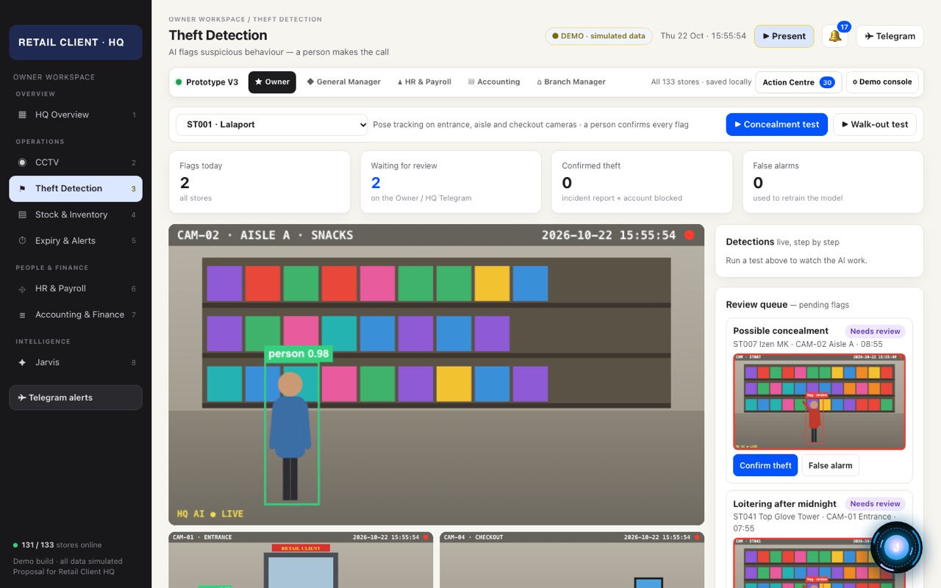Click the Expiry & Alerts clock icon
Image resolution: width=941 pixels, height=588 pixels.
point(22,241)
